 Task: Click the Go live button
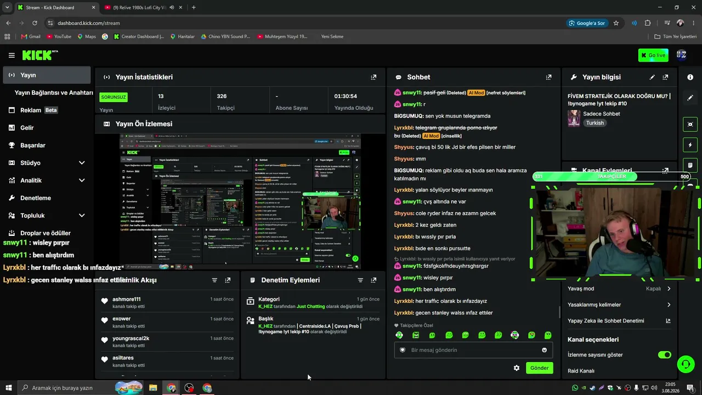tap(653, 55)
